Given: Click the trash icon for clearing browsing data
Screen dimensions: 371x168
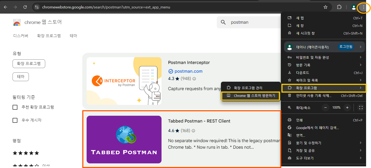Looking at the screenshot, I should 290,96.
